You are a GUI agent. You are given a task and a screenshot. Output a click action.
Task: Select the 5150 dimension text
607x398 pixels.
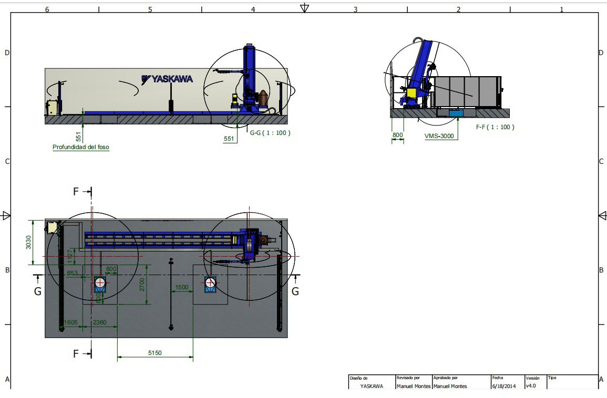(155, 353)
